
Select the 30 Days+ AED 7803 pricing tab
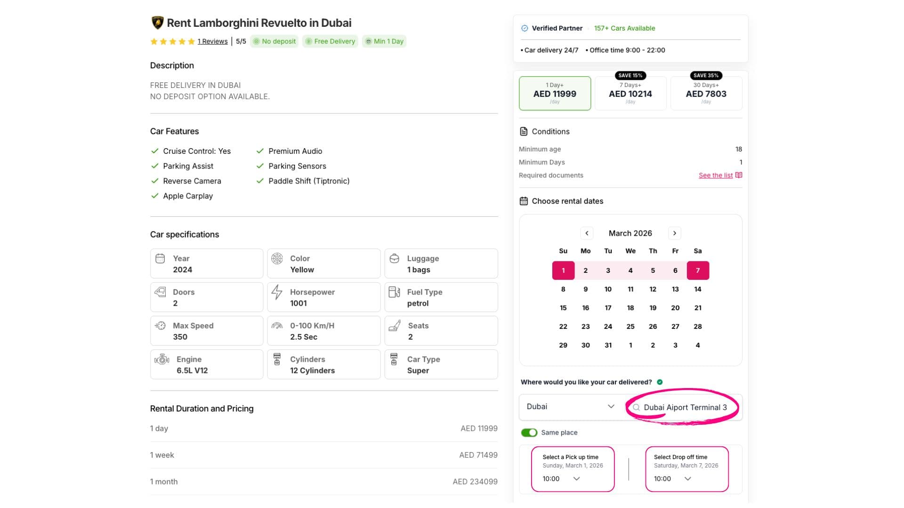706,94
